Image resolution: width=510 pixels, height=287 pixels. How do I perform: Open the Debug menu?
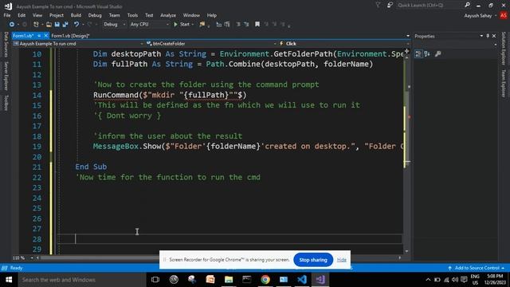tap(95, 15)
